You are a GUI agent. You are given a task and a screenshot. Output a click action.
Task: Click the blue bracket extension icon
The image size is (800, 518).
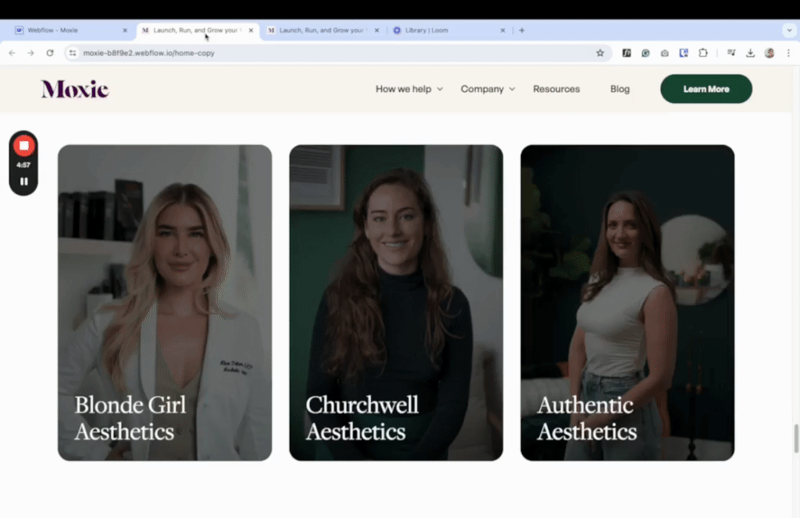684,53
